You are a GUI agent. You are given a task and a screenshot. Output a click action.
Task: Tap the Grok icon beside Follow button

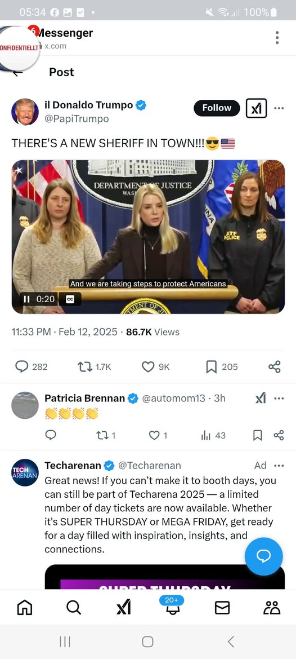[x=256, y=108]
